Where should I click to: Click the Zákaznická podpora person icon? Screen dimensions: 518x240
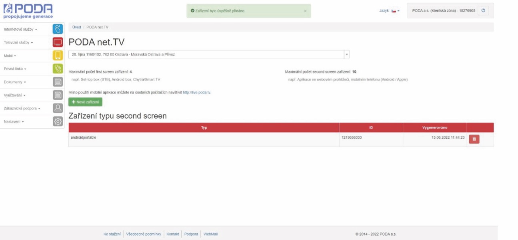click(x=58, y=108)
